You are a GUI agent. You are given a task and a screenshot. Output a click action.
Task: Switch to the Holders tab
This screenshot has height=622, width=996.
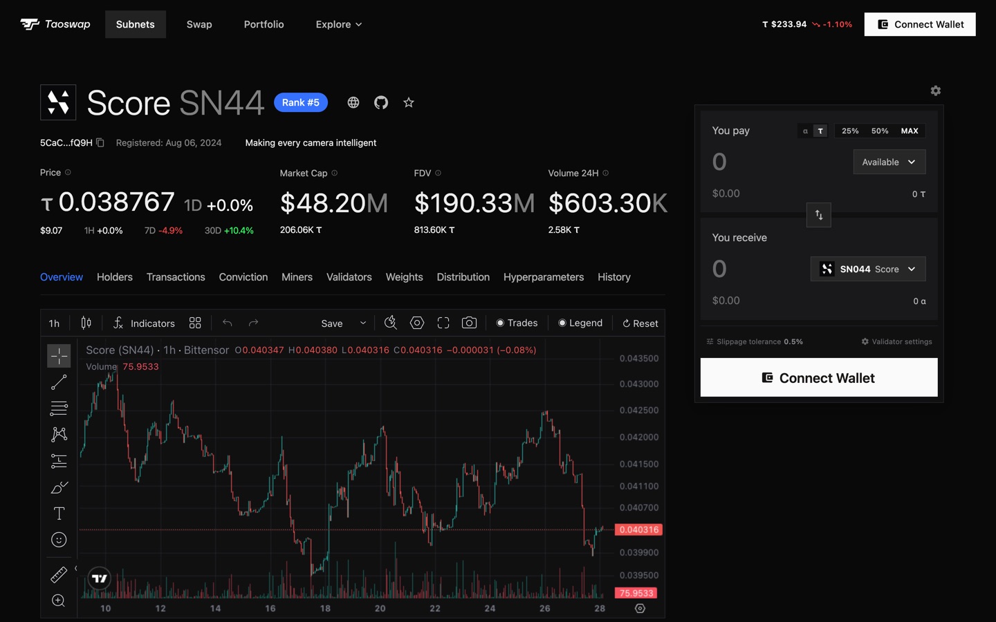115,277
